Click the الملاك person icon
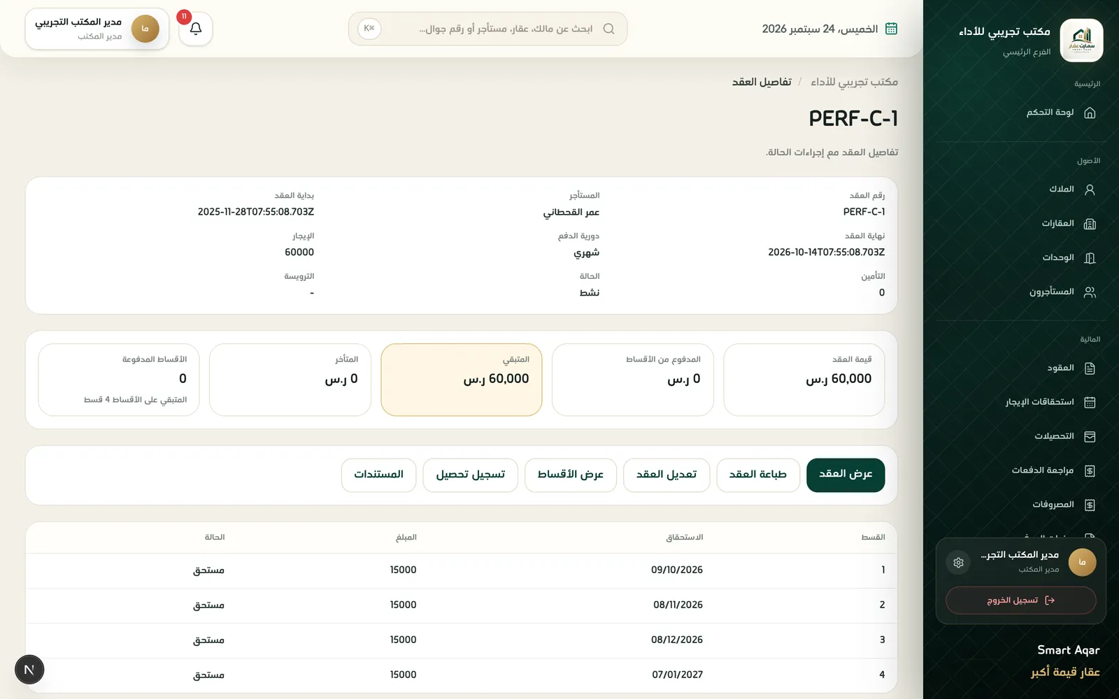The width and height of the screenshot is (1119, 699). tap(1090, 189)
